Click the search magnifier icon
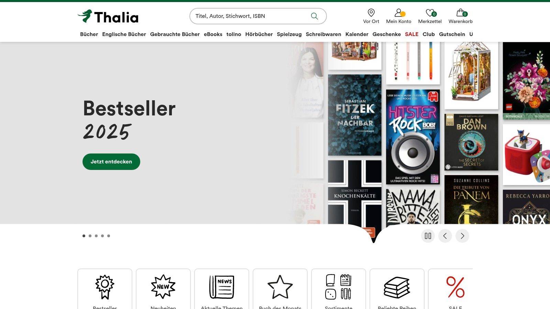 314,16
